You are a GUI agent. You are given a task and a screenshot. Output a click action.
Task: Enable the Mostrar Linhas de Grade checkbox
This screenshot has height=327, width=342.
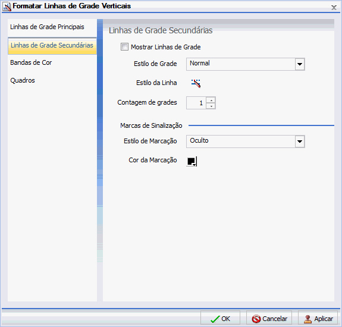point(124,47)
